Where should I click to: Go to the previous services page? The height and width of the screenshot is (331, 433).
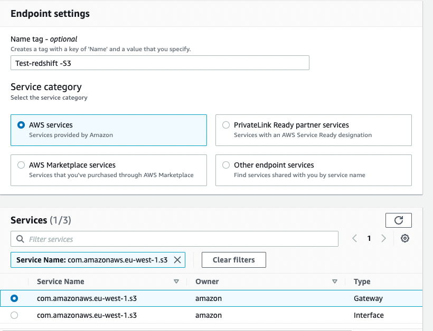point(355,239)
